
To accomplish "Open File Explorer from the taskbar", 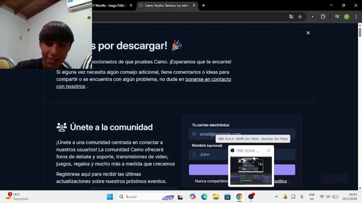I will [x=216, y=197].
